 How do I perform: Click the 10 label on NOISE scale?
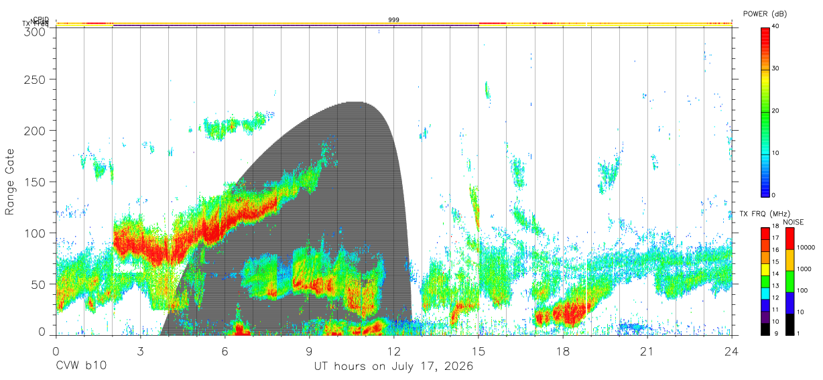click(800, 312)
